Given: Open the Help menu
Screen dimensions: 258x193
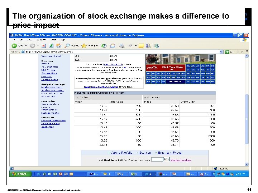Looking at the screenshot, I should click(x=62, y=40).
